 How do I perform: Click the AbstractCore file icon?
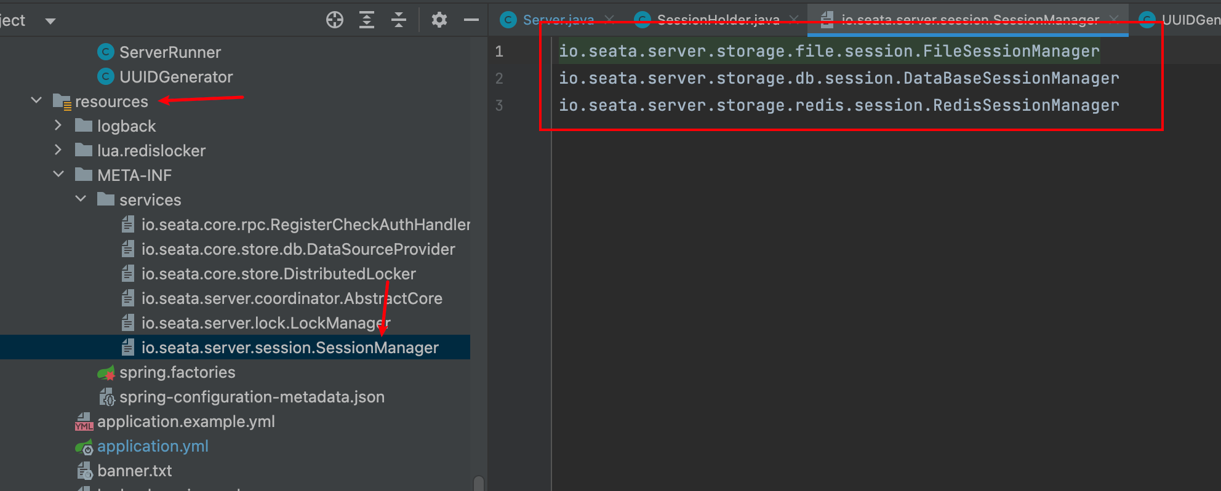pyautogui.click(x=128, y=298)
